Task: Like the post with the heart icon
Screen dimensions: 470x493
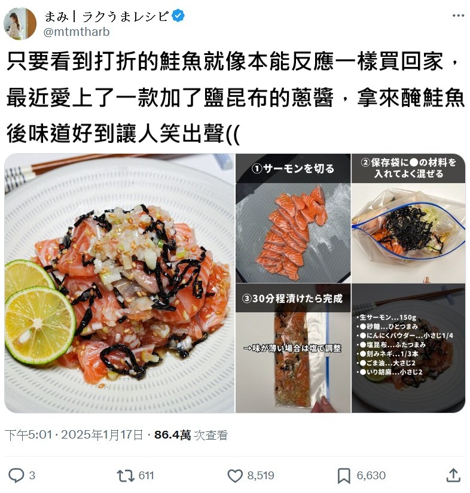Action: [235, 476]
